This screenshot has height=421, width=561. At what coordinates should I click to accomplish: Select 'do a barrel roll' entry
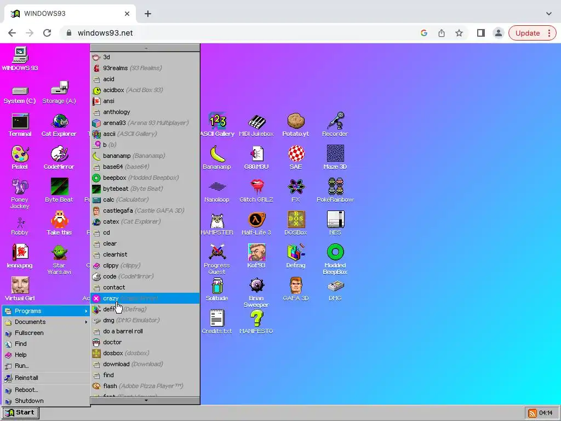(x=145, y=331)
